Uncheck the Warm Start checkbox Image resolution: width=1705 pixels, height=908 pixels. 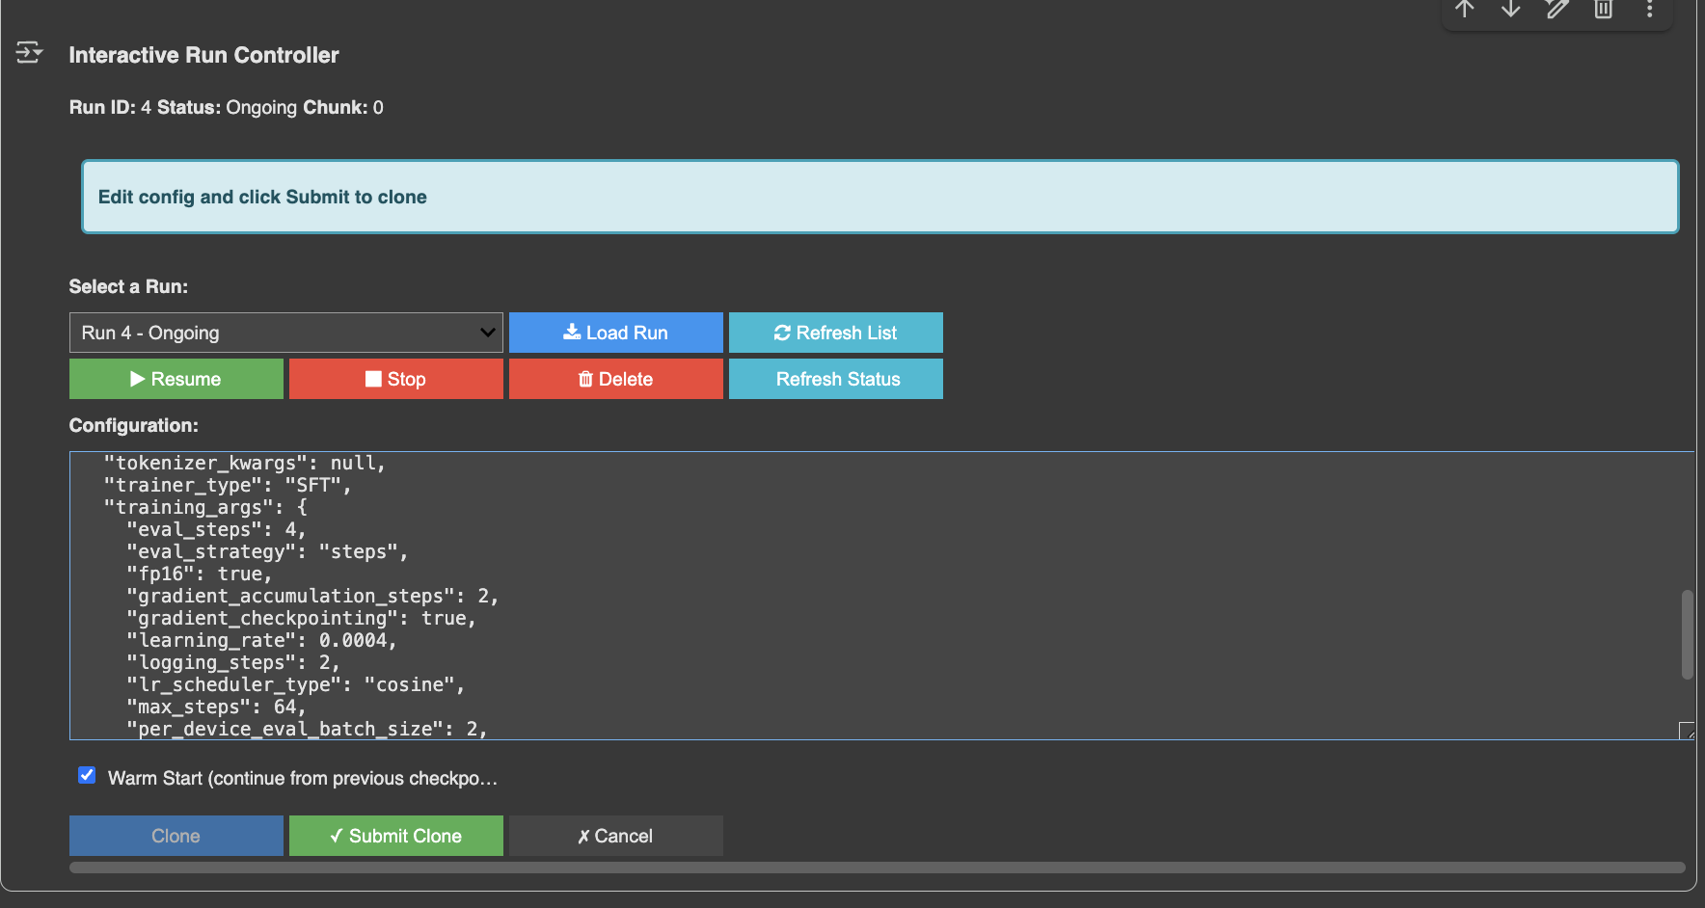(x=87, y=776)
